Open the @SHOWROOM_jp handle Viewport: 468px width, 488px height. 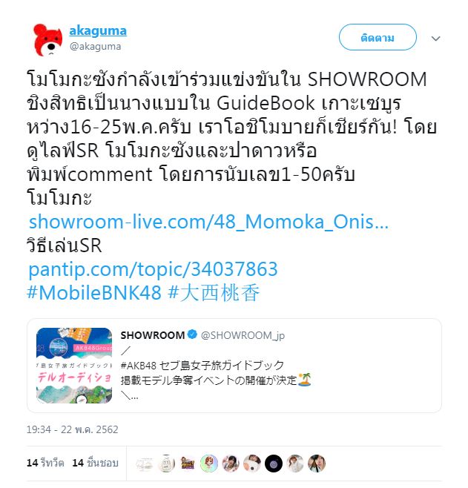(243, 335)
